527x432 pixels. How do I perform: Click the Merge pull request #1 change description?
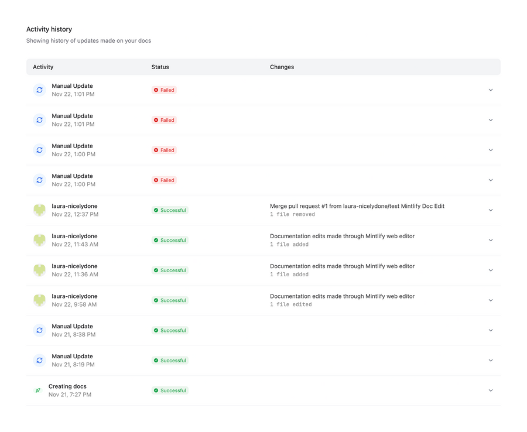pos(357,206)
